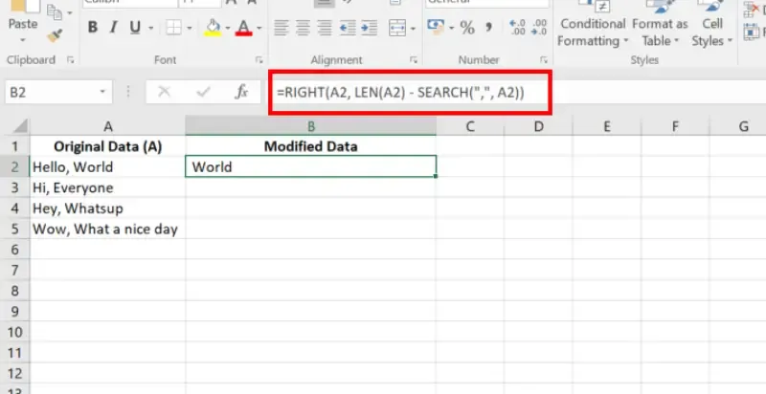This screenshot has width=766, height=394.
Task: Toggle Italic formatting
Action: pyautogui.click(x=114, y=28)
